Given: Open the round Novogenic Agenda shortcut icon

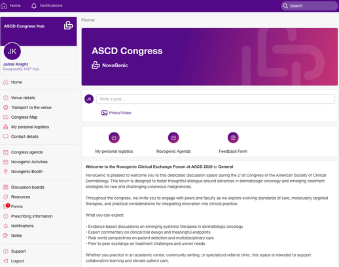Looking at the screenshot, I should pos(173,138).
